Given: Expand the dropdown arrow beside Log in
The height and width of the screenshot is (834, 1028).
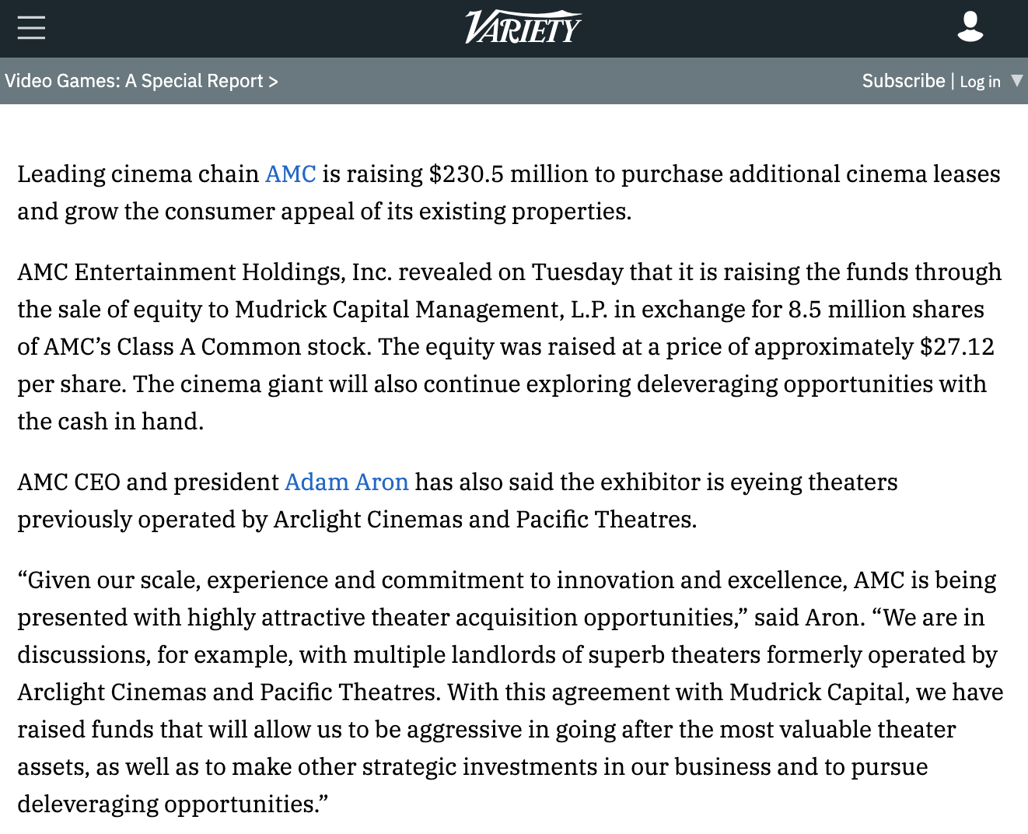Looking at the screenshot, I should [1016, 80].
